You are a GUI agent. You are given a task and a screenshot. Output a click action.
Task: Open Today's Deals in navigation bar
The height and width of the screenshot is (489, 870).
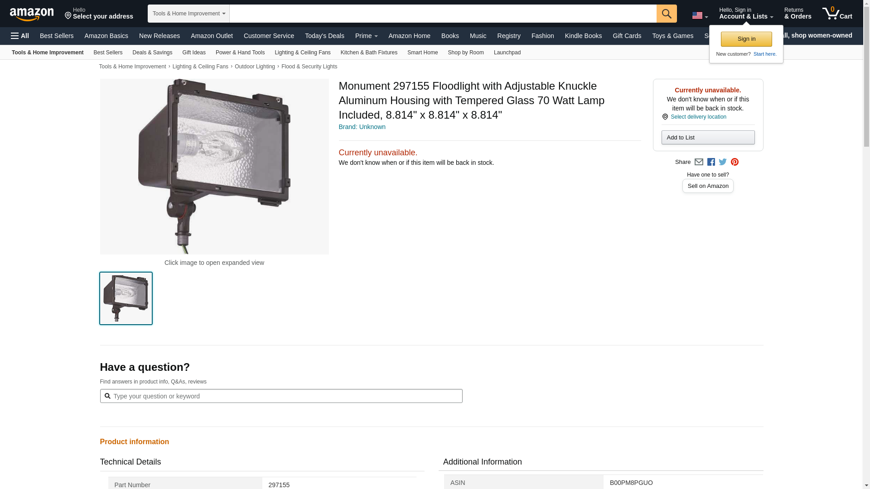[324, 36]
